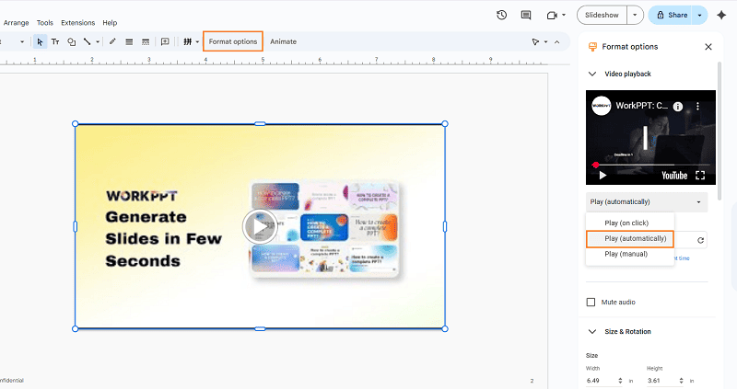Choose Play (automatically) list option
737x389 pixels.
[x=630, y=239]
